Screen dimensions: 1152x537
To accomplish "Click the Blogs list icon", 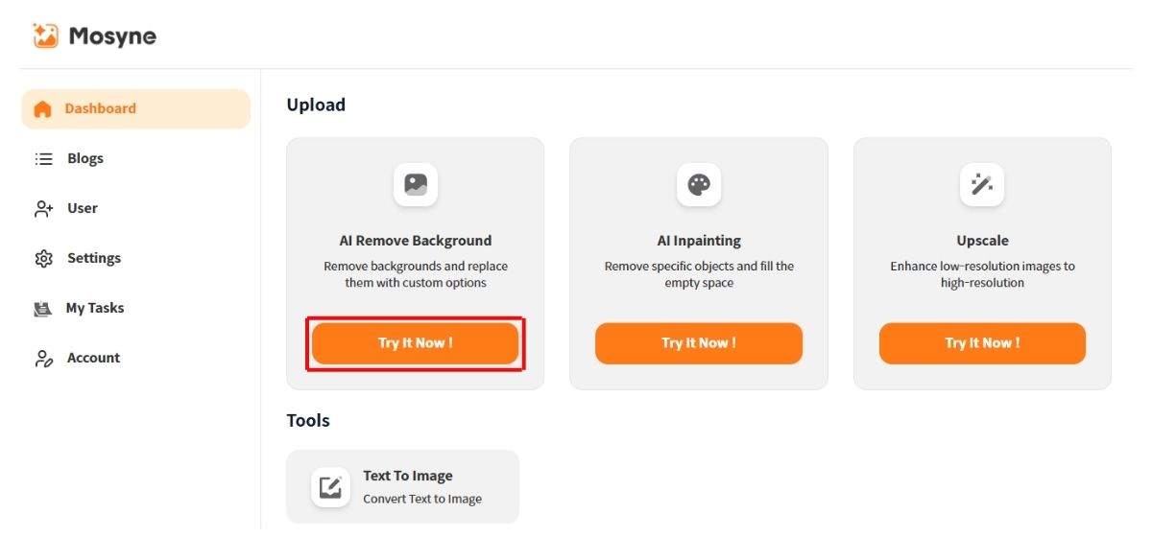I will tap(43, 159).
